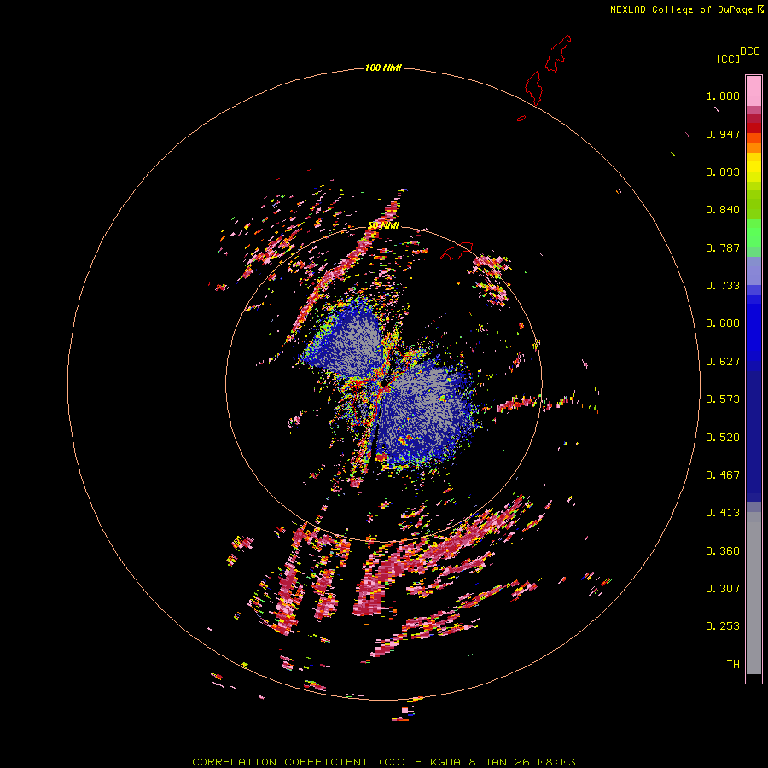768x768 pixels.
Task: Click the 0.253 legend value
Action: 723,626
